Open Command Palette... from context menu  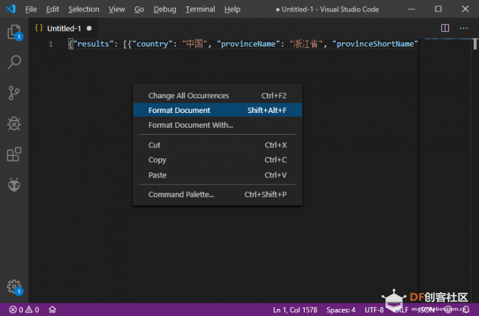click(217, 194)
